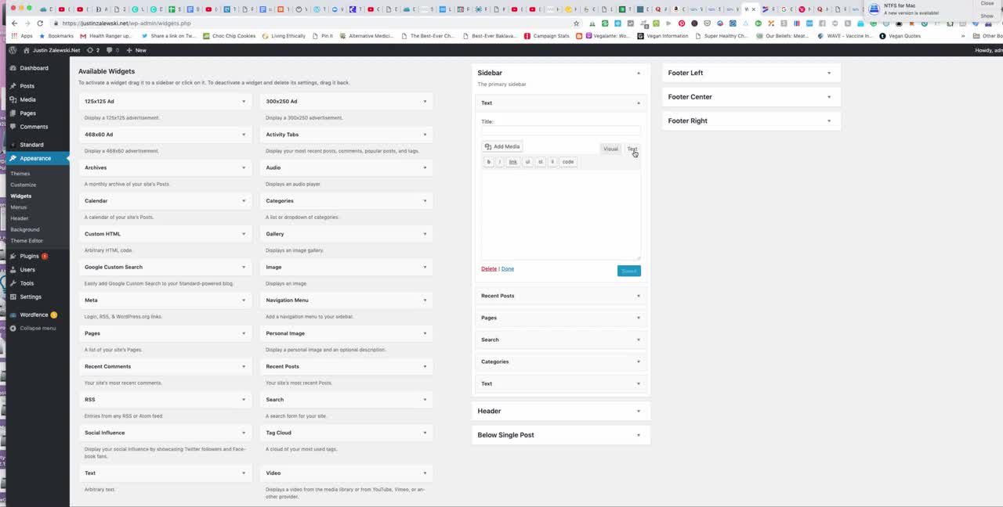Open Theme Editor under Appearance
The height and width of the screenshot is (507, 1003).
click(x=27, y=240)
